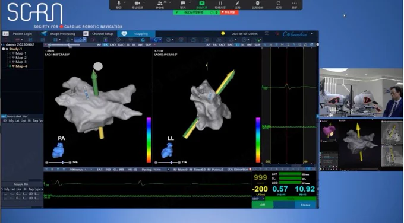Click the green Off button
Screen dimensions: 404x223
262,205
